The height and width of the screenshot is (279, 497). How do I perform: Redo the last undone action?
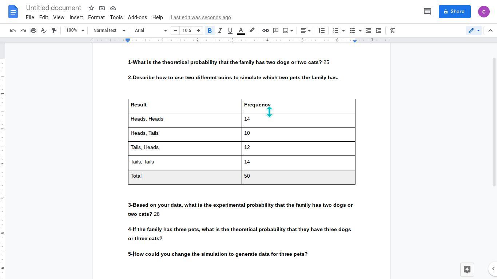(x=23, y=31)
